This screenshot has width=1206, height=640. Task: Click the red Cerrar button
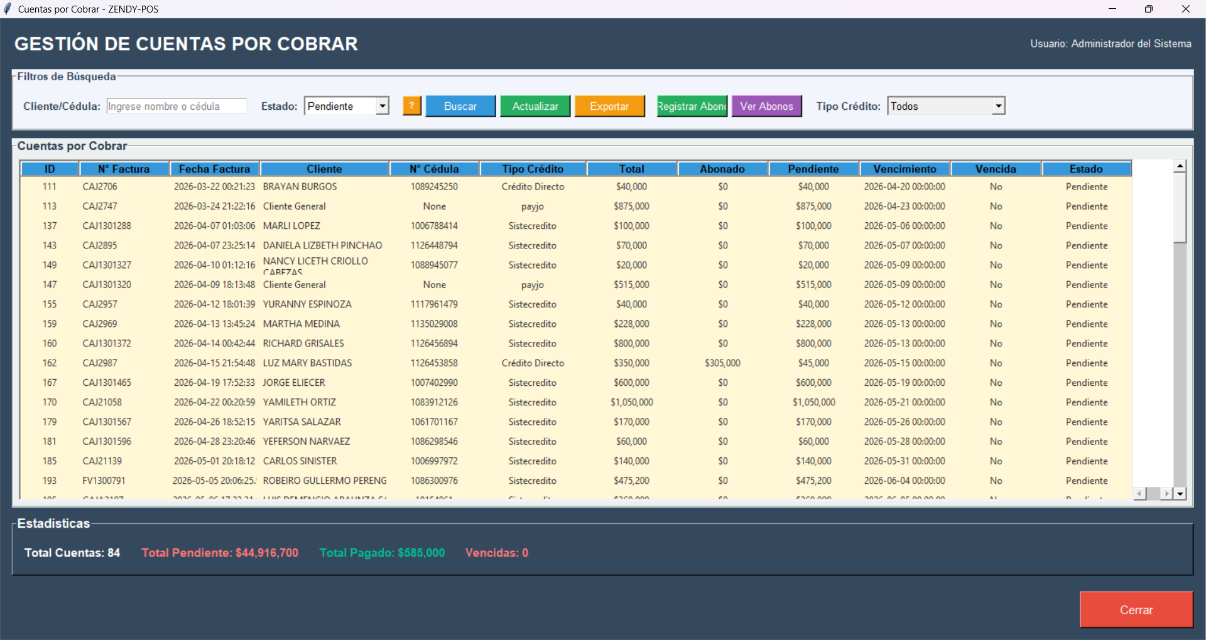coord(1136,609)
